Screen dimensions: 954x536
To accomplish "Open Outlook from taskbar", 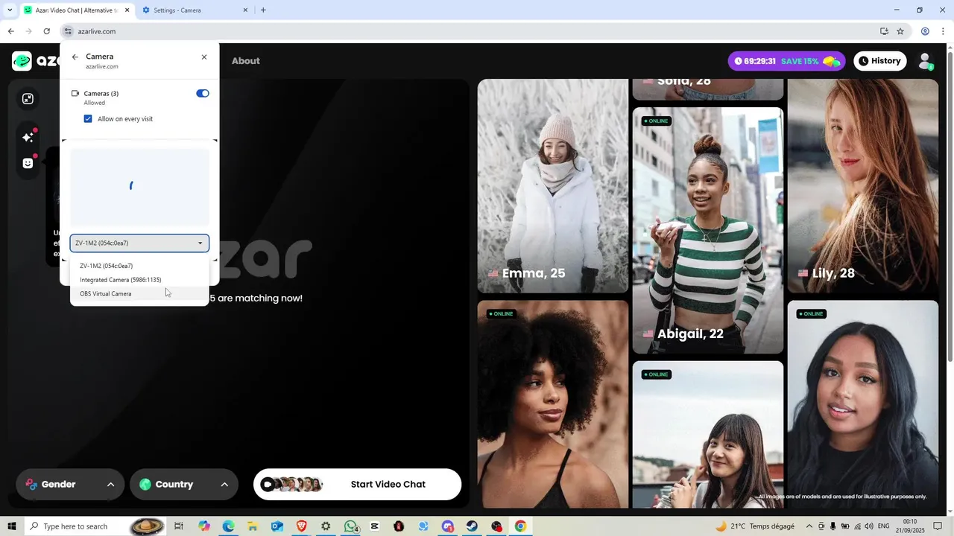I will tap(277, 526).
